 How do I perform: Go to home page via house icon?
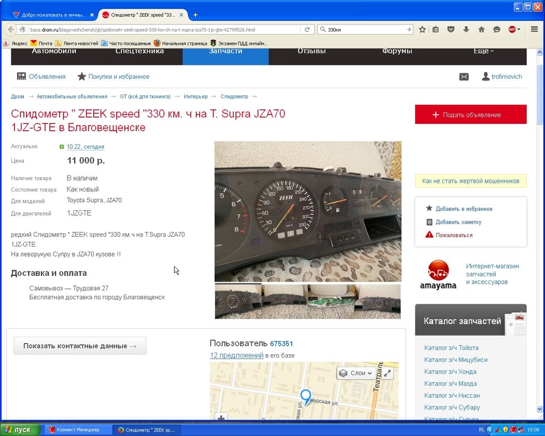[x=481, y=30]
